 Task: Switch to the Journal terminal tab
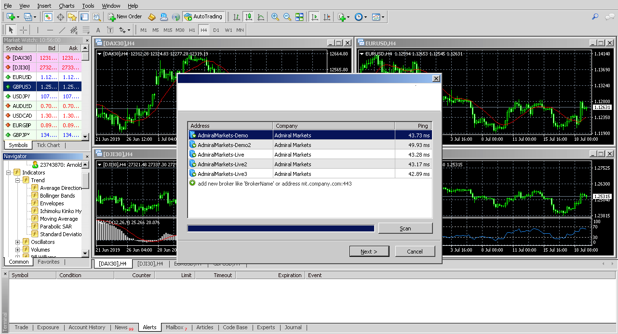(x=293, y=327)
